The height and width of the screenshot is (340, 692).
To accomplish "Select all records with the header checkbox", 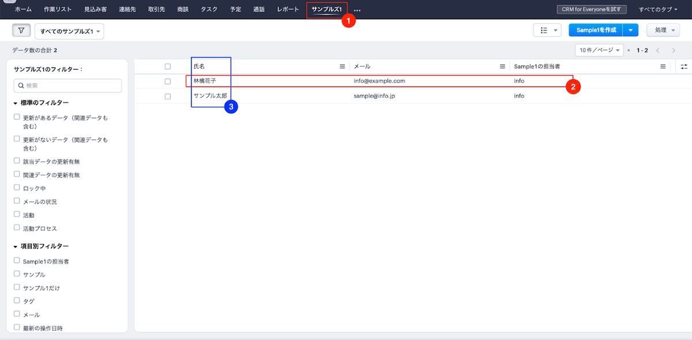I will coord(168,66).
